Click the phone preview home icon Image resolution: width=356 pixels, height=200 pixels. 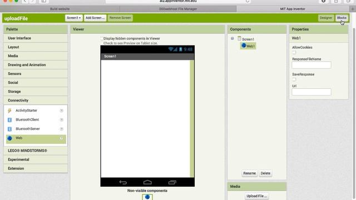click(x=147, y=182)
